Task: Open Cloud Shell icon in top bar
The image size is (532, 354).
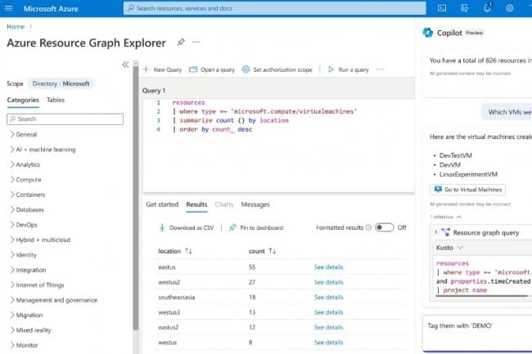Action: 442,8
